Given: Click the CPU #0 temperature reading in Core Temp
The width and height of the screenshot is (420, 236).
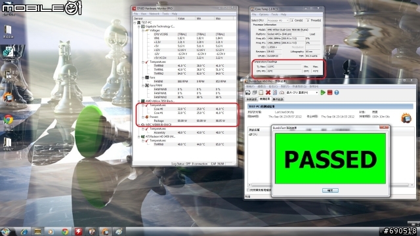Looking at the screenshot, I should tap(284, 71).
